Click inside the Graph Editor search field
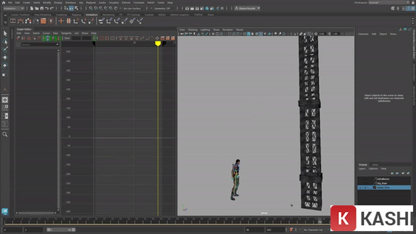The height and width of the screenshot is (234, 416). [x=38, y=44]
